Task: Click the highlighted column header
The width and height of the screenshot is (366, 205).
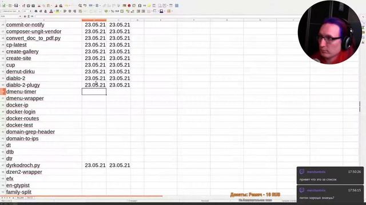Action: (x=94, y=20)
